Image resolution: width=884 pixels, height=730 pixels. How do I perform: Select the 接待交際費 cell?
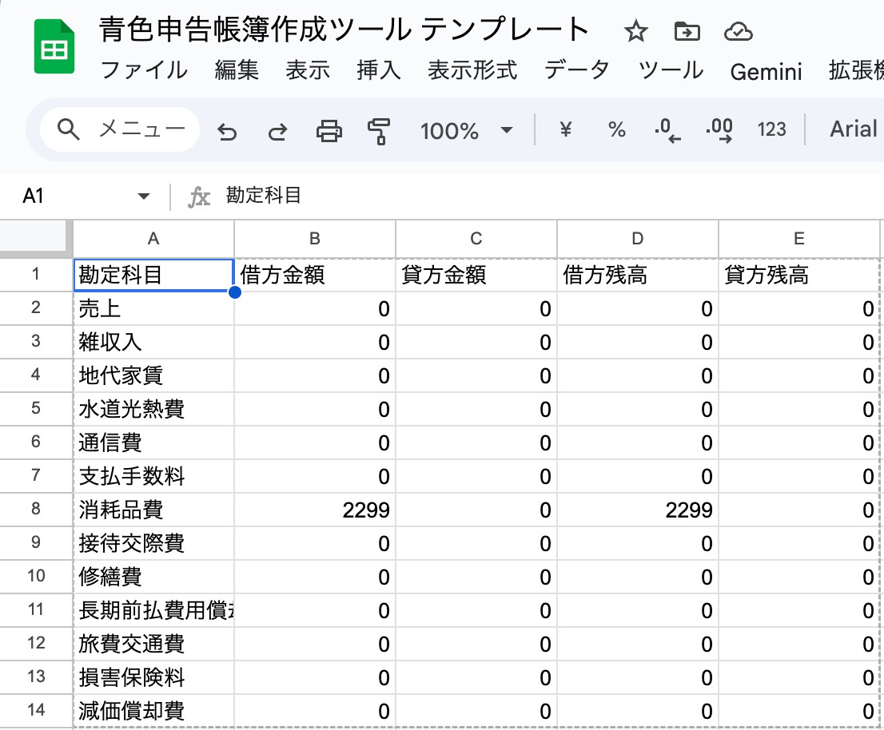coord(153,543)
